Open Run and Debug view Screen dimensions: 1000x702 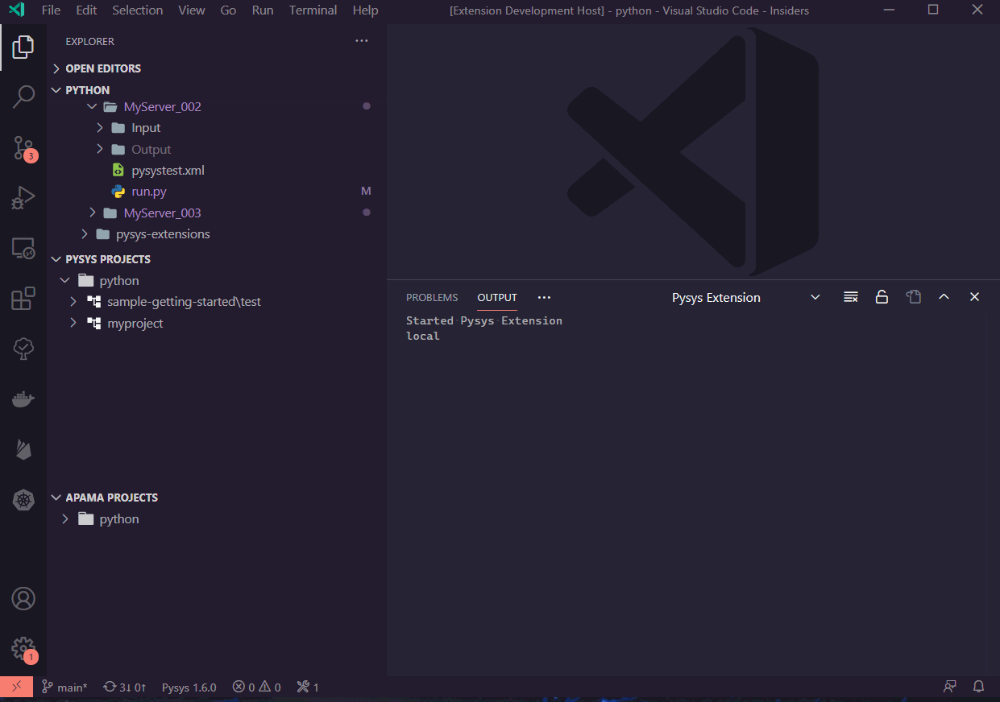pyautogui.click(x=23, y=197)
